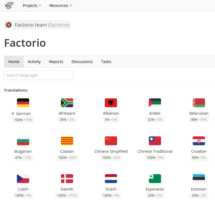This screenshot has height=205, width=215.
Task: Switch to the Activity tab
Action: 34,62
